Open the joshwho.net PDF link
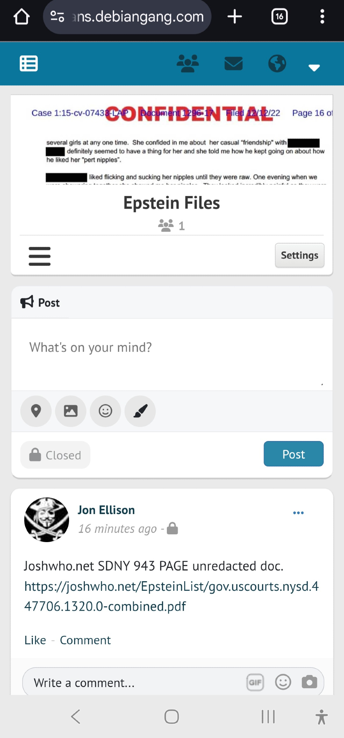This screenshot has height=738, width=344. 171,596
